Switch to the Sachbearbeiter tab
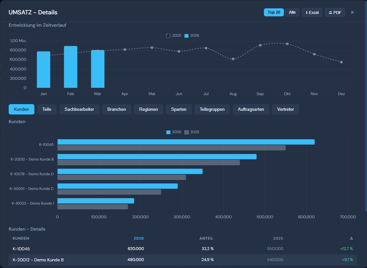Image resolution: width=367 pixels, height=268 pixels. pos(79,109)
